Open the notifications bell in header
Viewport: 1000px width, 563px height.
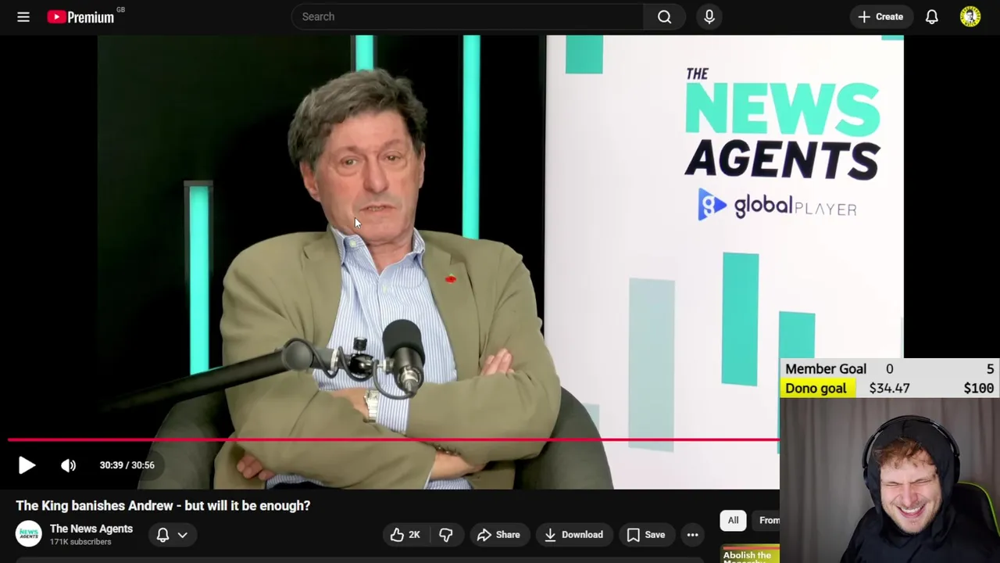(x=932, y=16)
